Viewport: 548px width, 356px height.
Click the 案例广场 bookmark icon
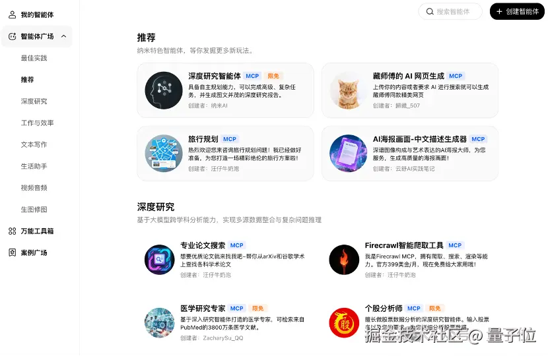pyautogui.click(x=13, y=252)
